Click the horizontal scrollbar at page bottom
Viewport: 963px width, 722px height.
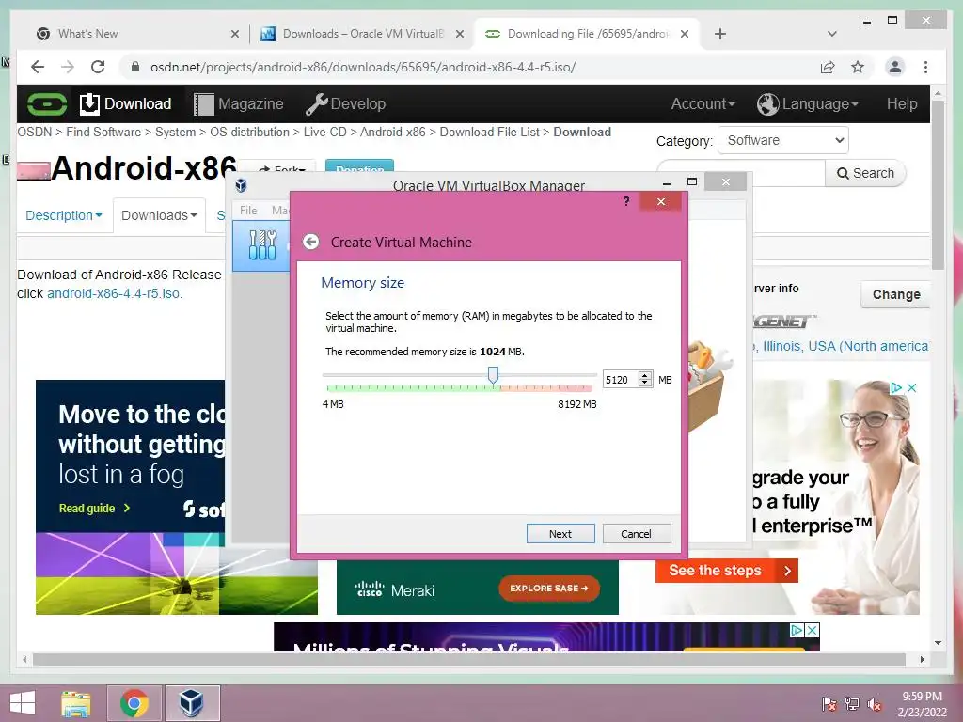pyautogui.click(x=469, y=659)
